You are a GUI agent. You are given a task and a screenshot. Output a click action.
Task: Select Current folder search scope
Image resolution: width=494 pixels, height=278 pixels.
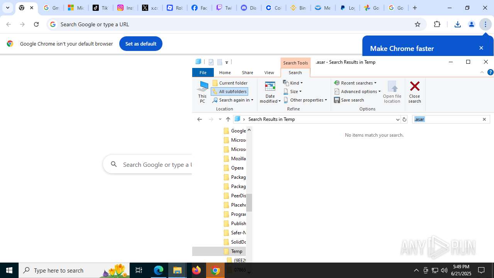click(x=230, y=83)
